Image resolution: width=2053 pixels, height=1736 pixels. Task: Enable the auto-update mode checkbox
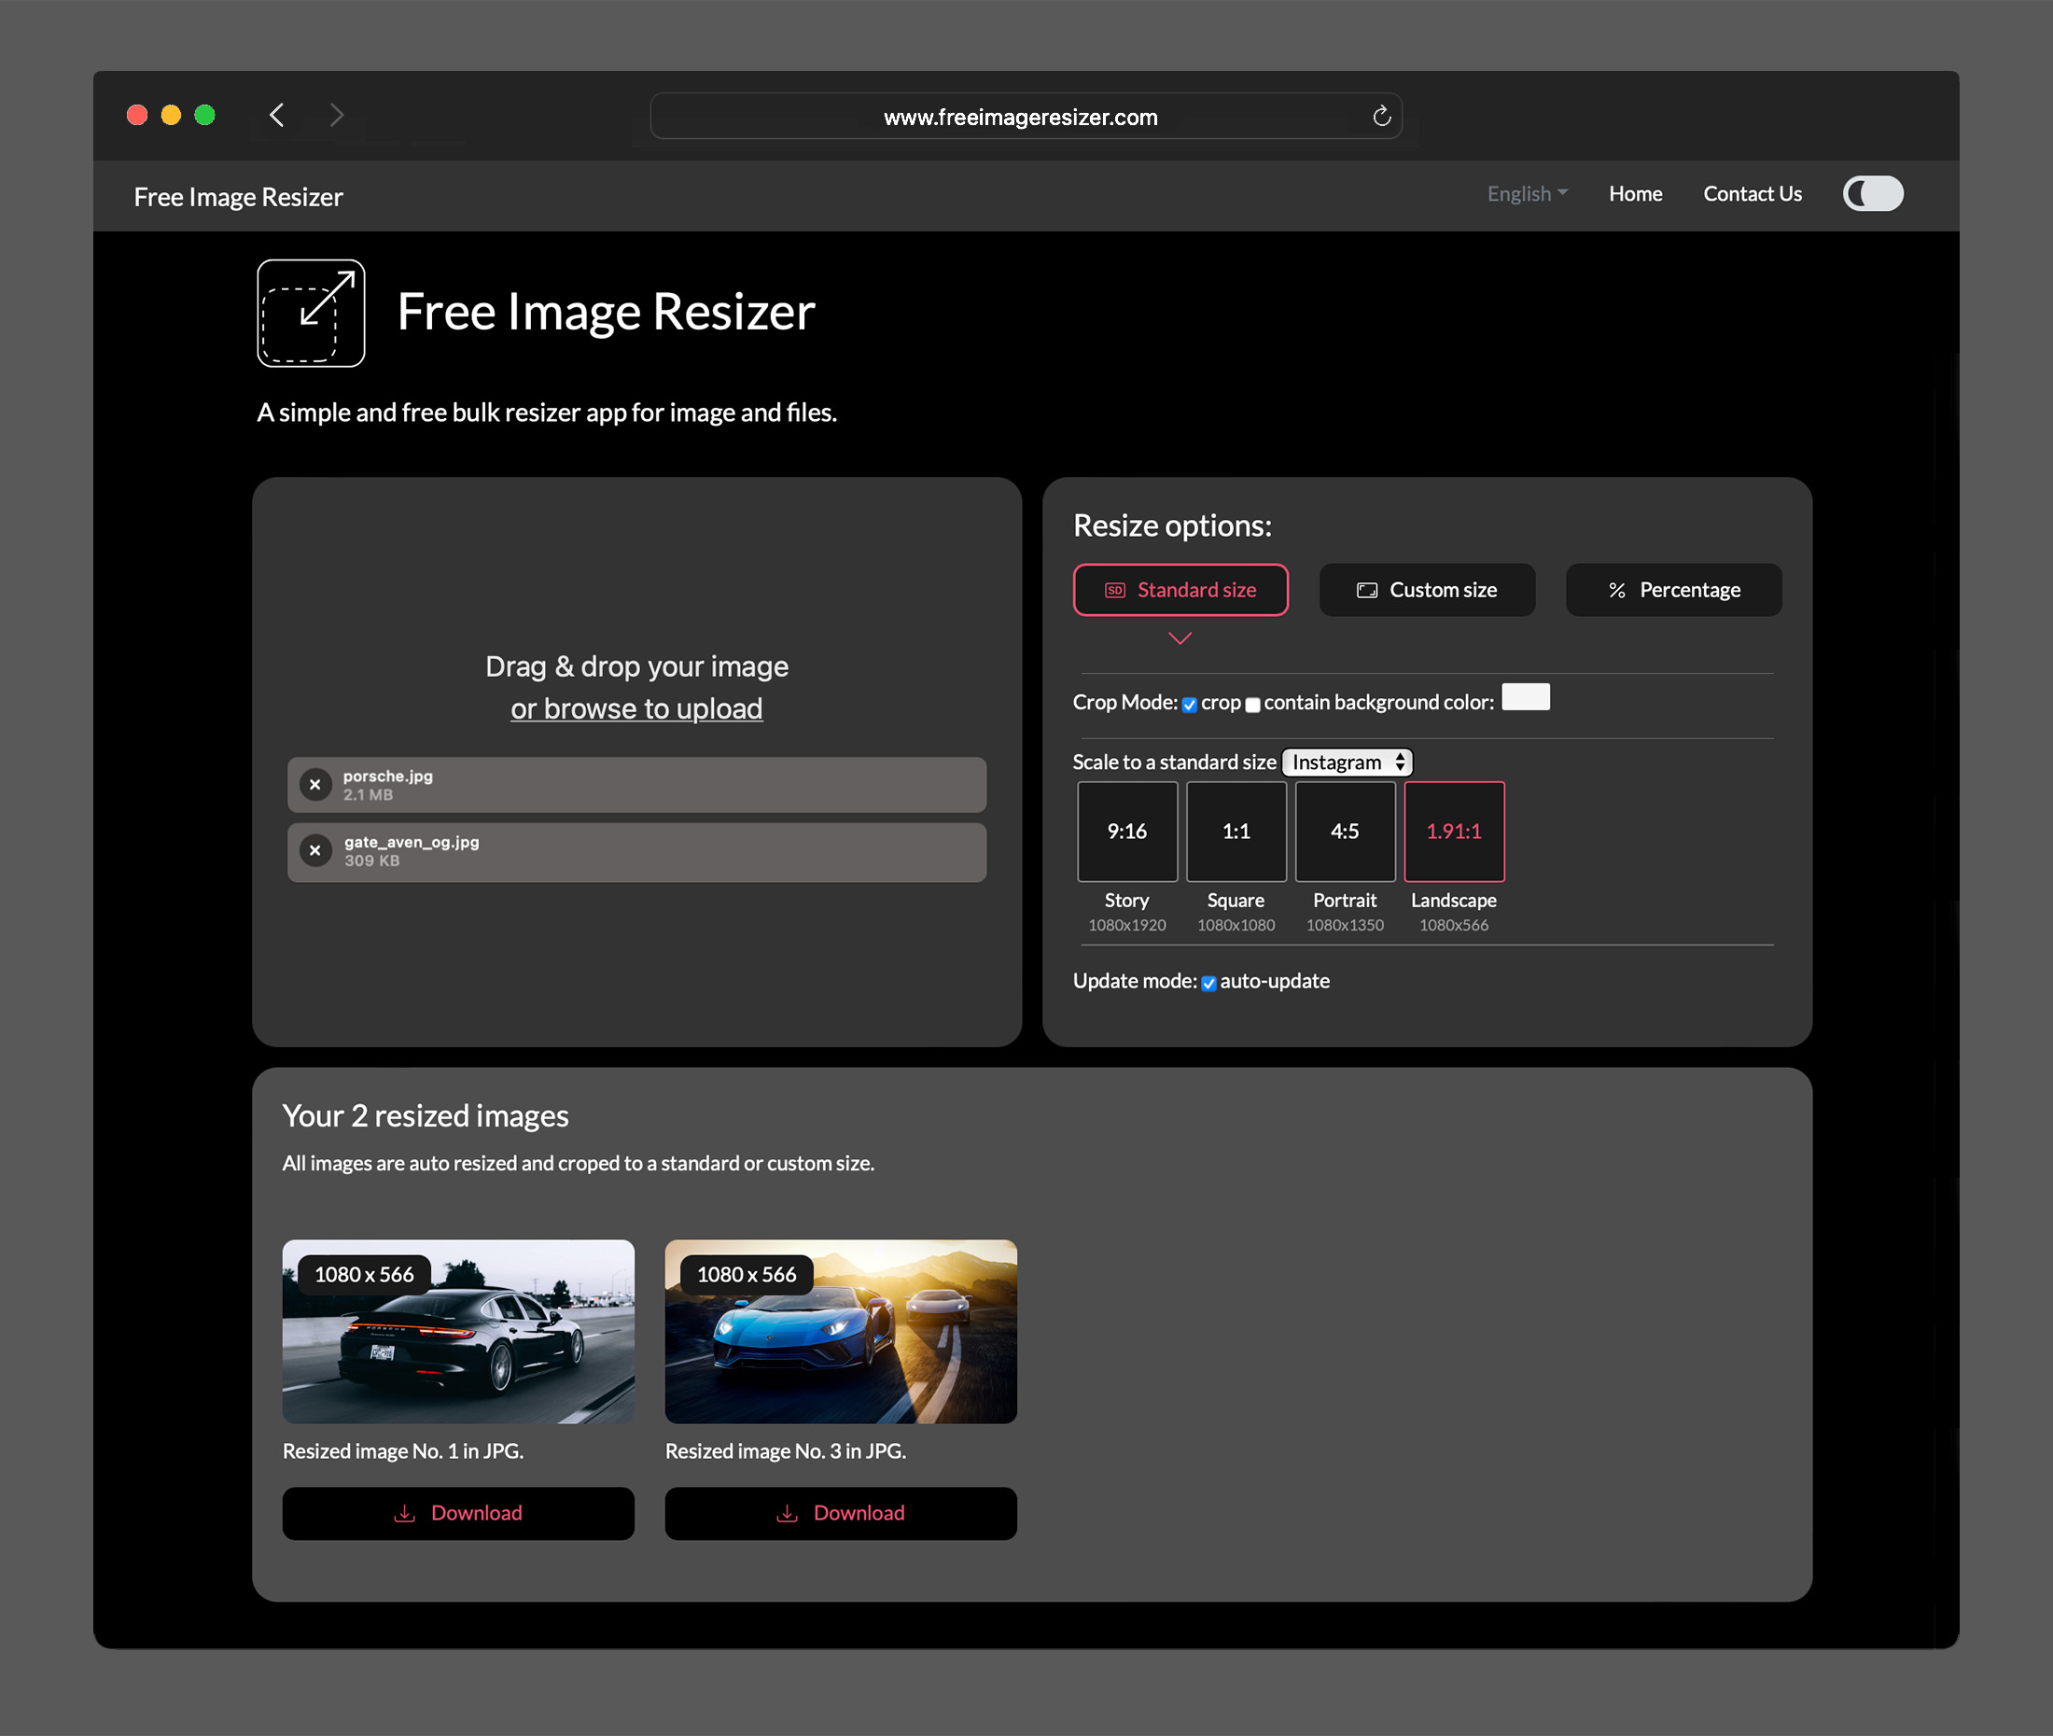pos(1208,982)
